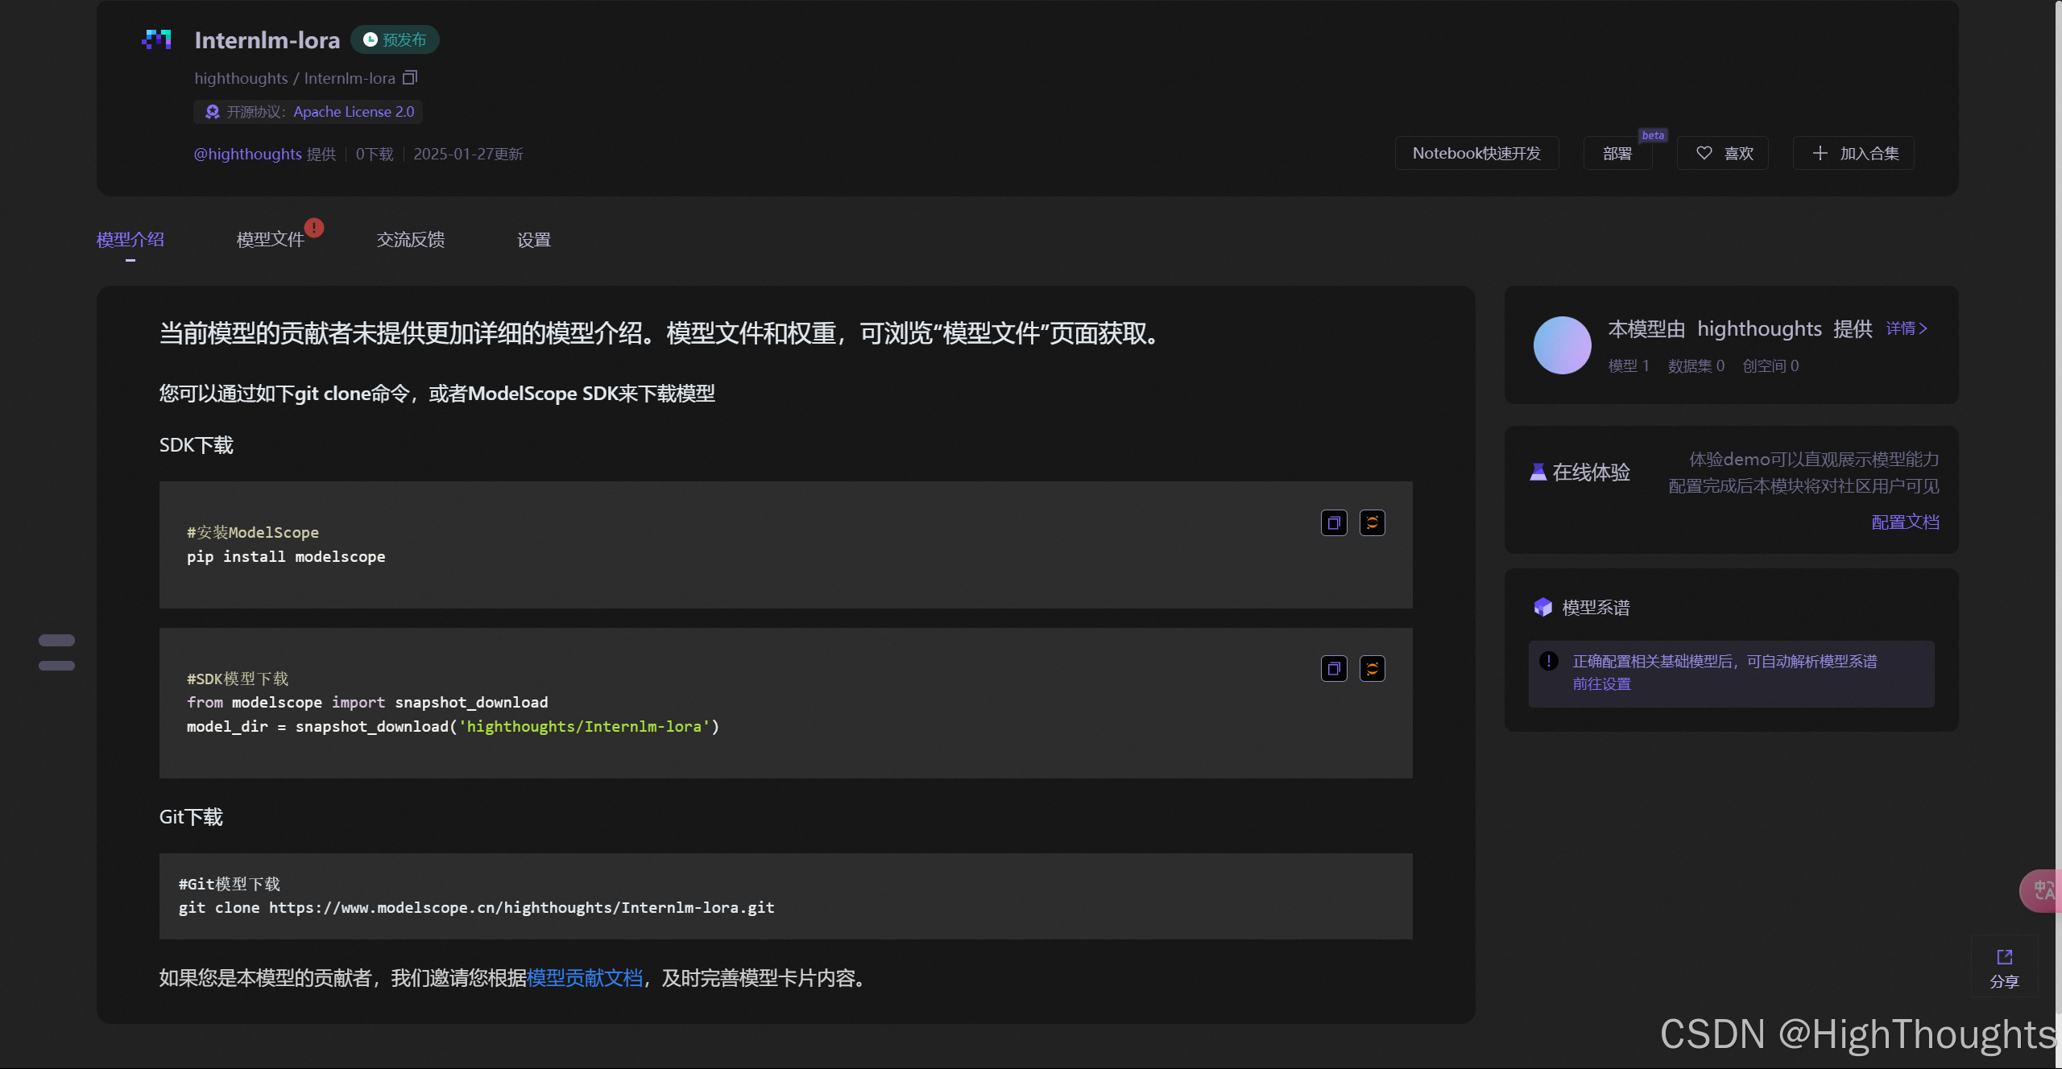Click the 预发布 status badge

click(x=395, y=39)
